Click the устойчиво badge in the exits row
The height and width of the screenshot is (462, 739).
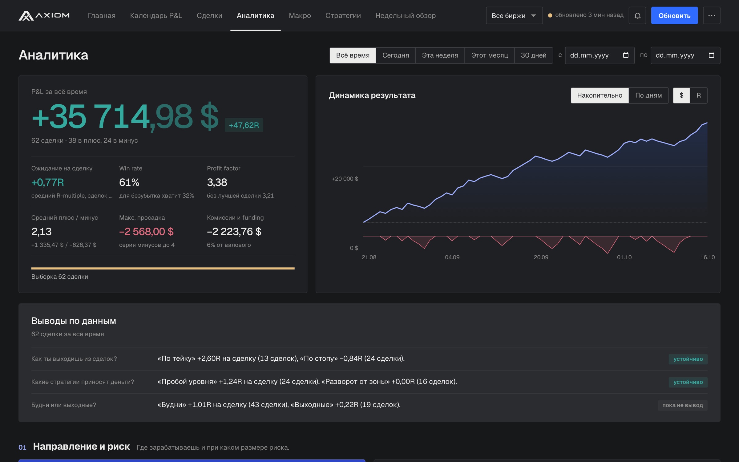tap(688, 359)
